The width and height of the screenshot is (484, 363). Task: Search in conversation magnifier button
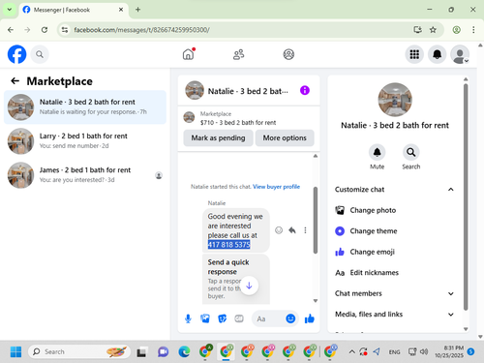(410, 152)
